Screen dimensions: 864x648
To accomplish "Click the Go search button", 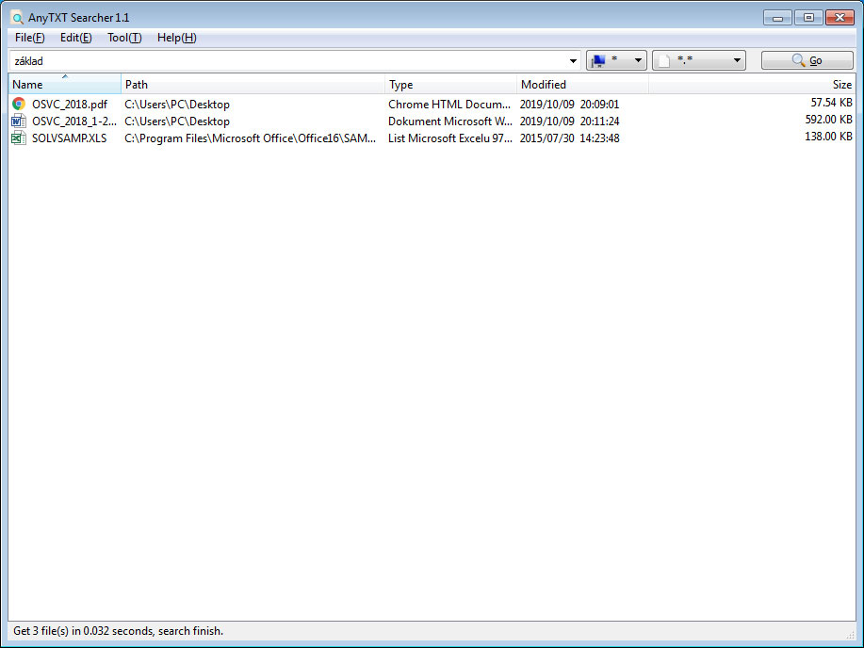I will (807, 60).
